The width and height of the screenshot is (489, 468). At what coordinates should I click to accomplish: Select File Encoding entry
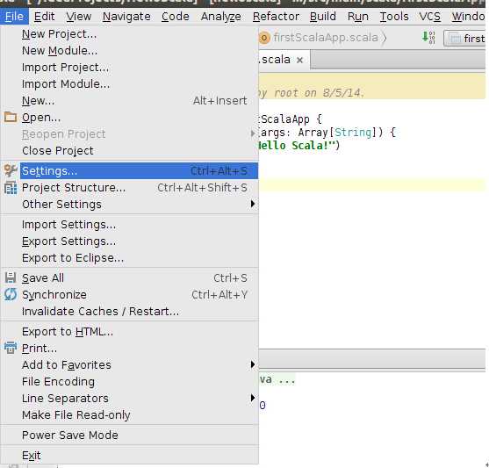click(x=129, y=381)
